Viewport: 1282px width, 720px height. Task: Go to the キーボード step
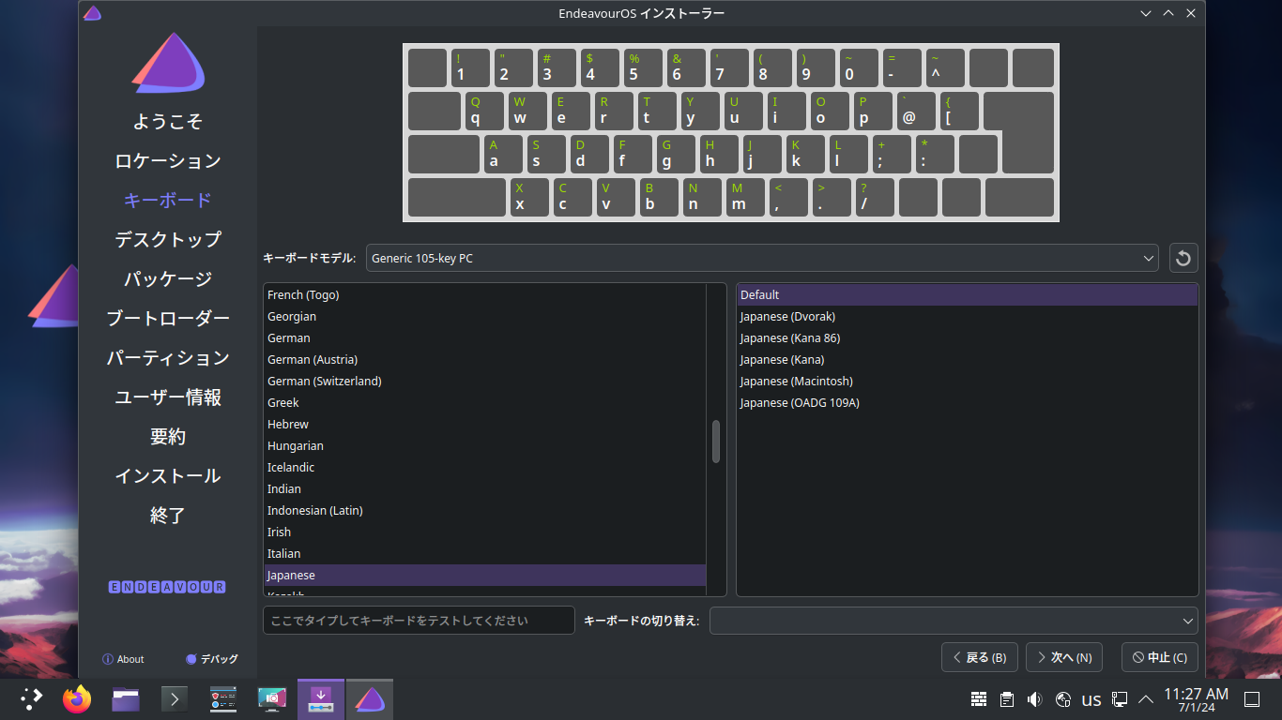pos(168,201)
